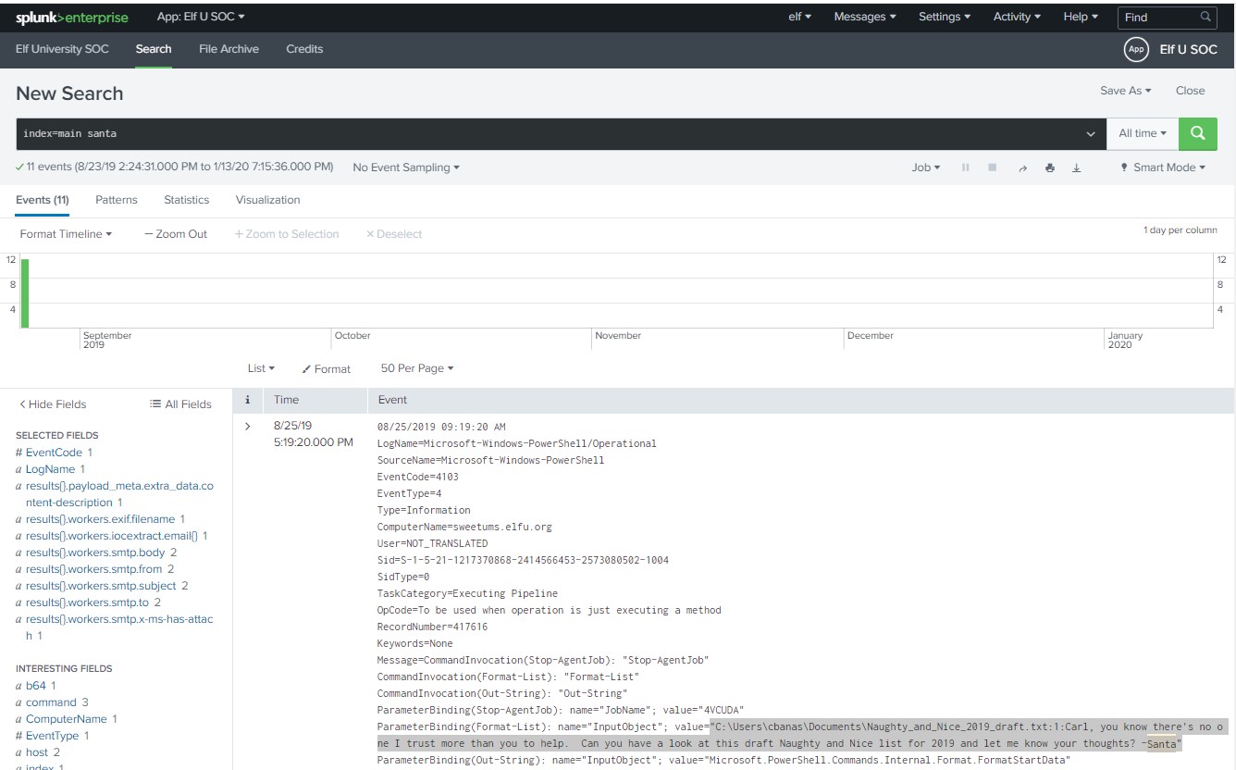Expand the first event row chevron
Image resolution: width=1236 pixels, height=770 pixels.
(247, 426)
